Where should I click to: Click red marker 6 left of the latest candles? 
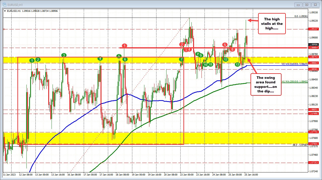(x=232, y=49)
